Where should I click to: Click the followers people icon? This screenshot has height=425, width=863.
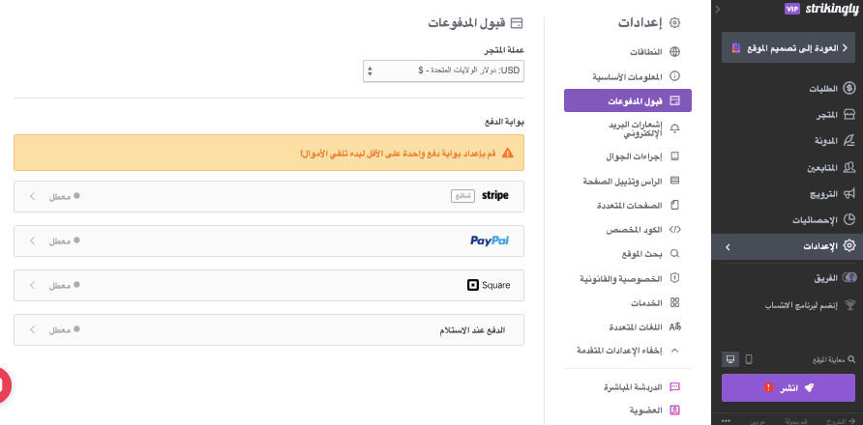849,167
